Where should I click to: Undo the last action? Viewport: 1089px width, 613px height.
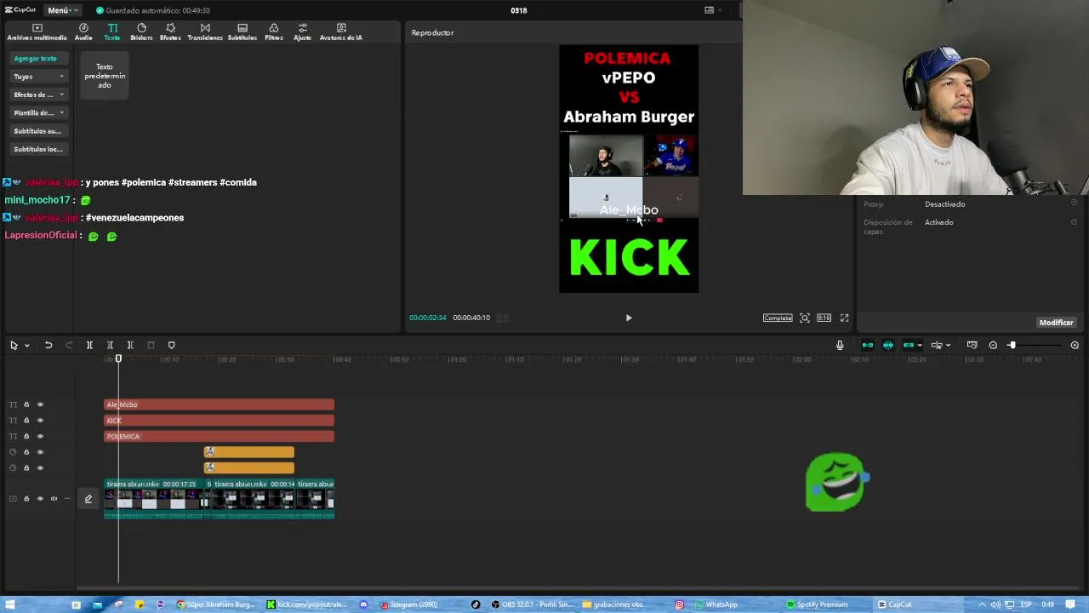[x=48, y=345]
